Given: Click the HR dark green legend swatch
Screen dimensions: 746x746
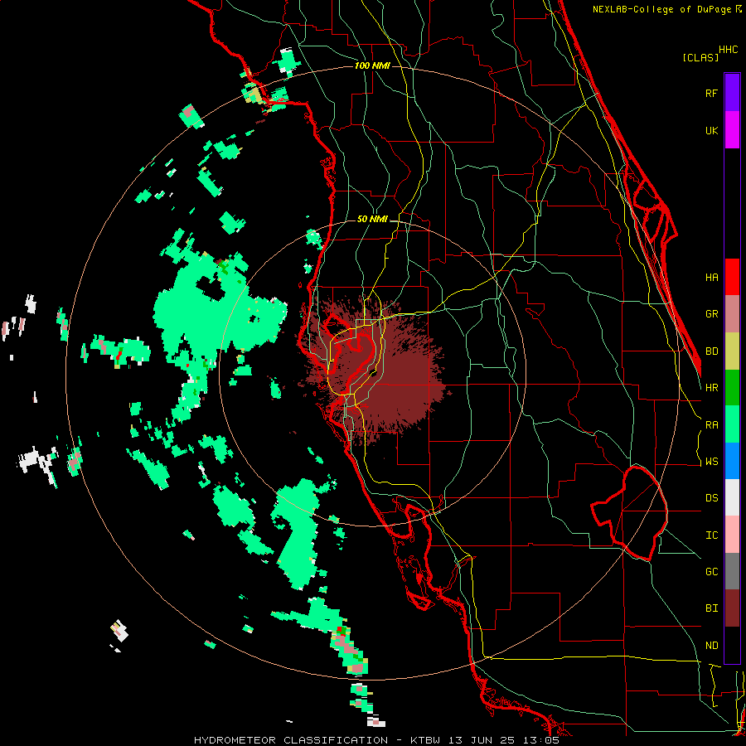Looking at the screenshot, I should point(732,388).
